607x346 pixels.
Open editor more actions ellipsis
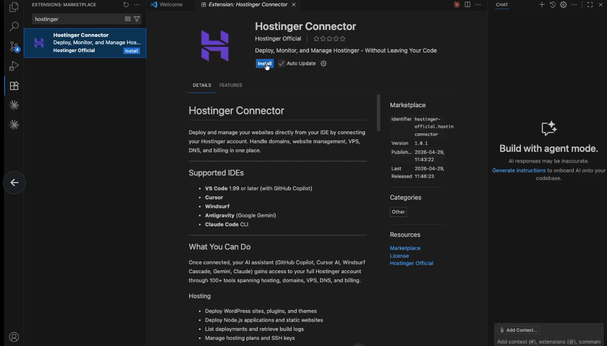coord(478,5)
